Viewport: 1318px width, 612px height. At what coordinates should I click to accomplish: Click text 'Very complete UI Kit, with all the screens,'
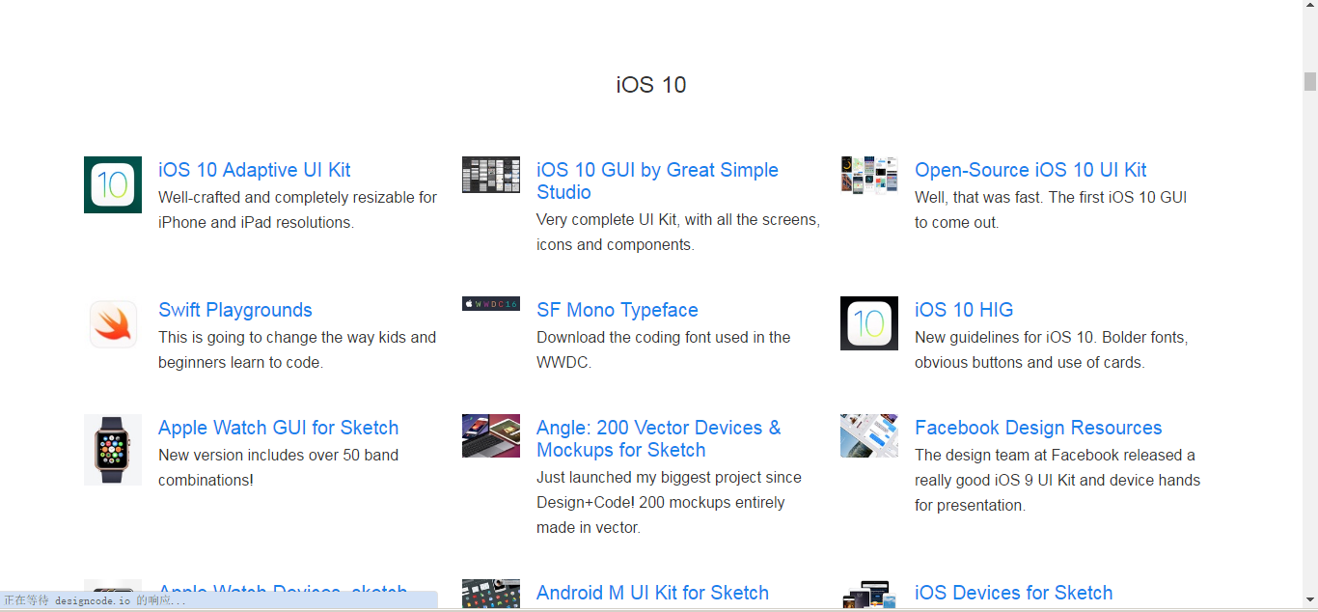tap(678, 219)
